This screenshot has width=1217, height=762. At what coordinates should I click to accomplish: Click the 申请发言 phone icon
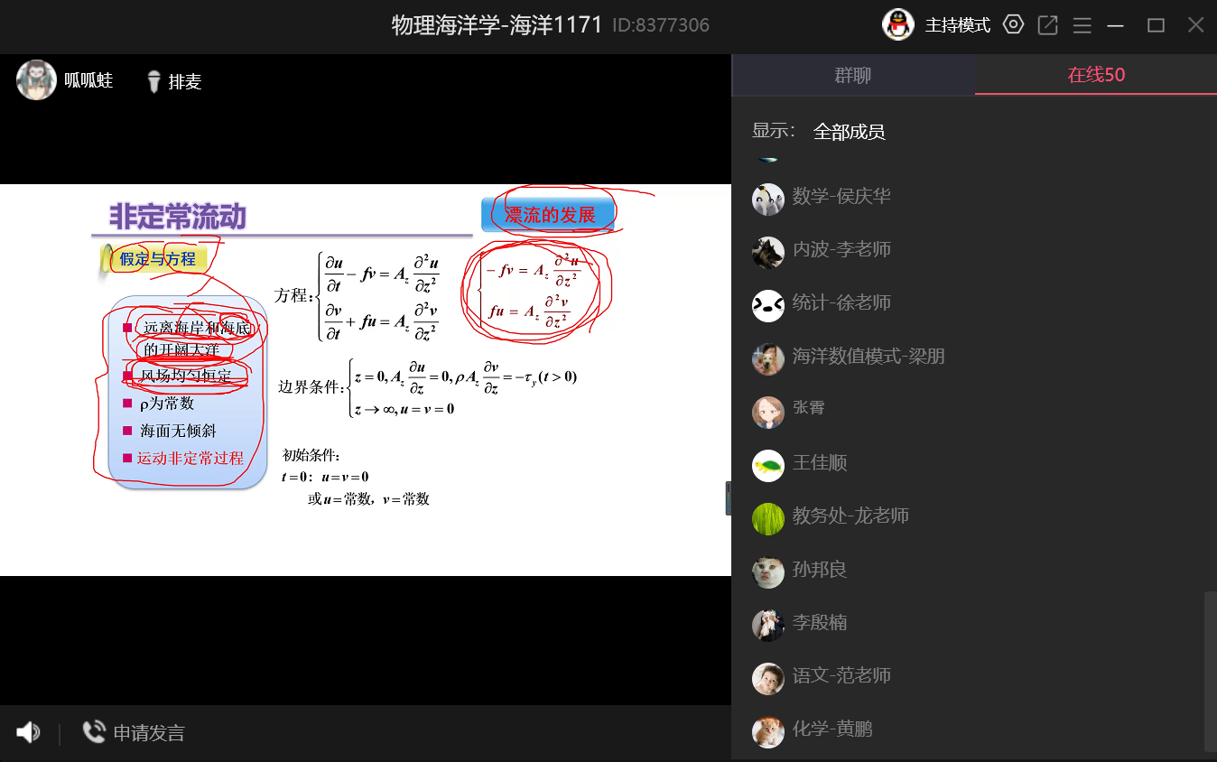pos(93,732)
